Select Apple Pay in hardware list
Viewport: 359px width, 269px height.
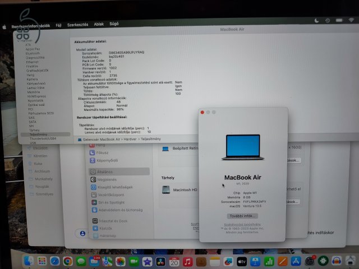[x=33, y=49]
